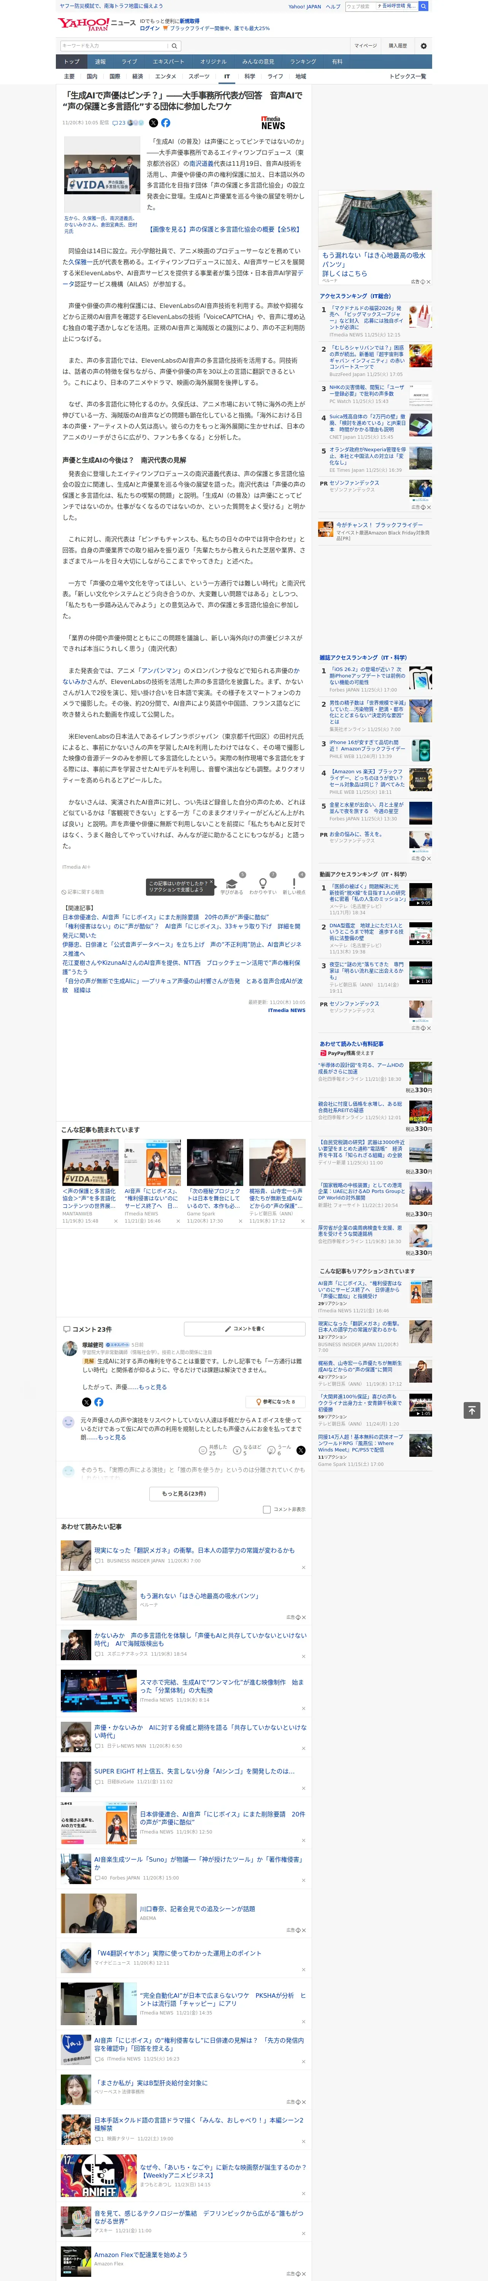This screenshot has width=488, height=2281.
Task: Click the ログイン link
Action: pos(150,29)
